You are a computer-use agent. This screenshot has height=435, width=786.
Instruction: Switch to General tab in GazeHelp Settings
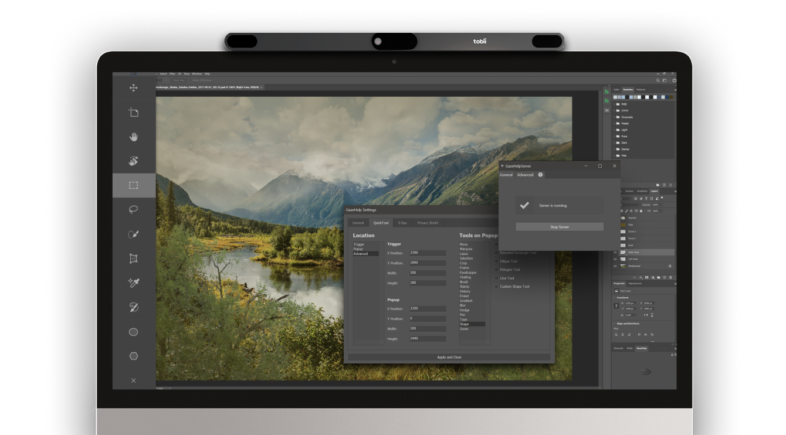tap(358, 223)
